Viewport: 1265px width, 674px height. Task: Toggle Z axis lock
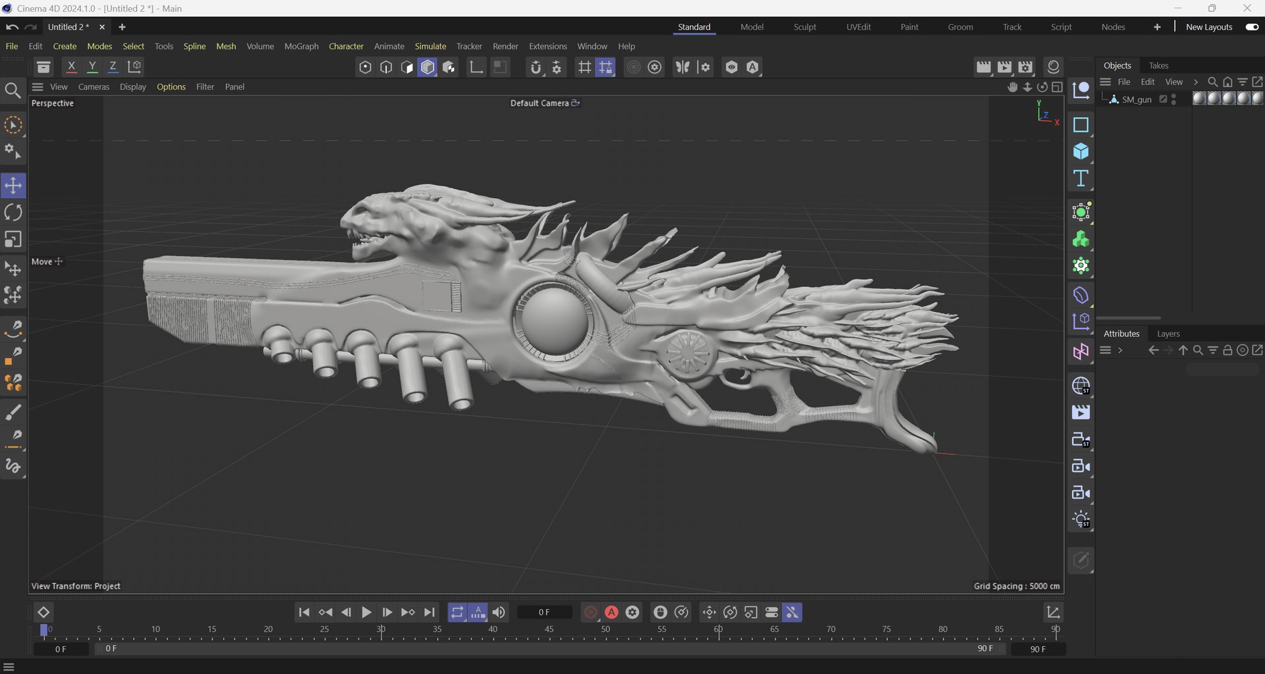(113, 66)
